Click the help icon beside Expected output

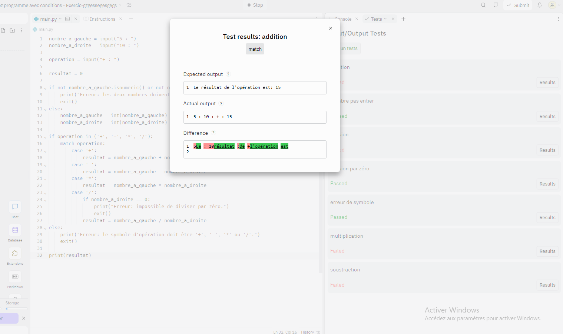click(x=228, y=74)
